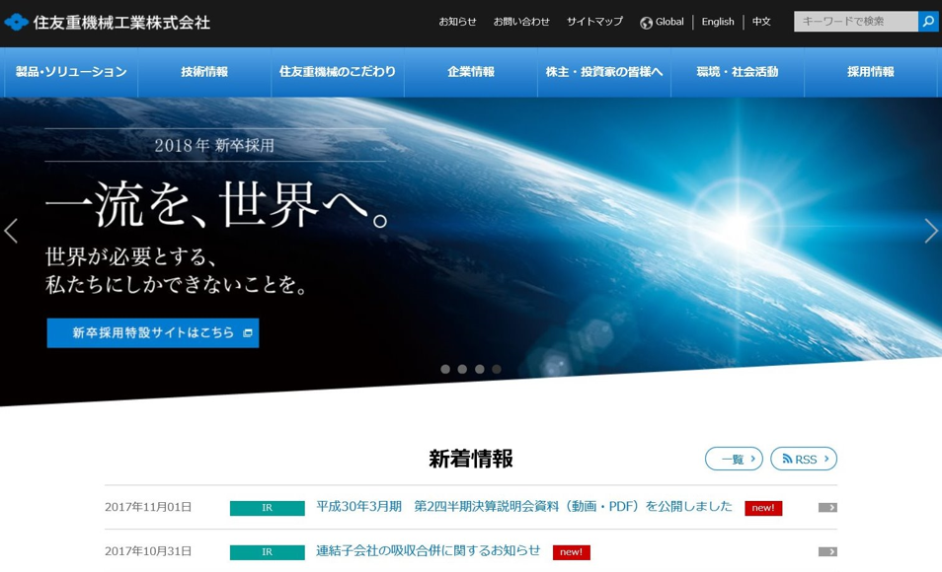This screenshot has height=572, width=942.
Task: Click the arrow icon on the 2017年11月01日 news row
Action: click(827, 508)
